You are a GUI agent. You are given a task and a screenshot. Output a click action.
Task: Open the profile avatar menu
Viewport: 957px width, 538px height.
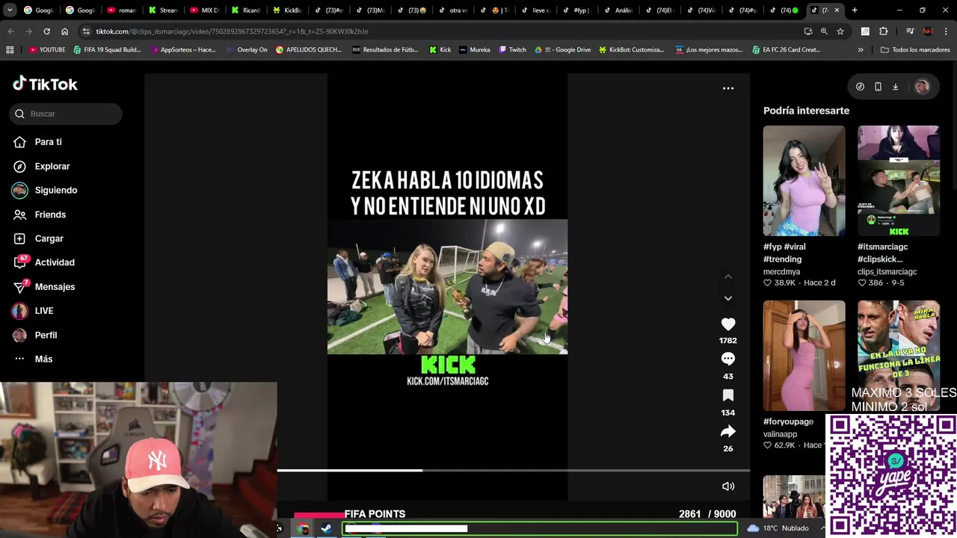point(922,87)
